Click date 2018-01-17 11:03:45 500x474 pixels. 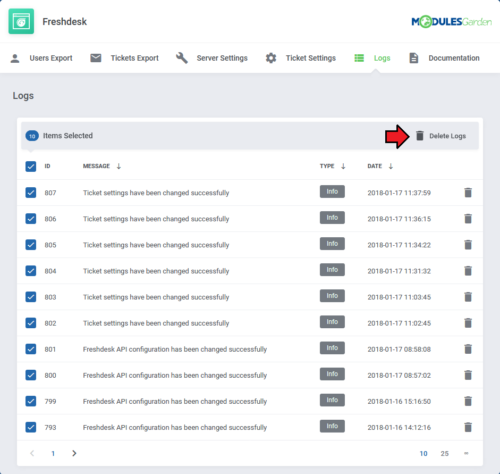point(399,297)
